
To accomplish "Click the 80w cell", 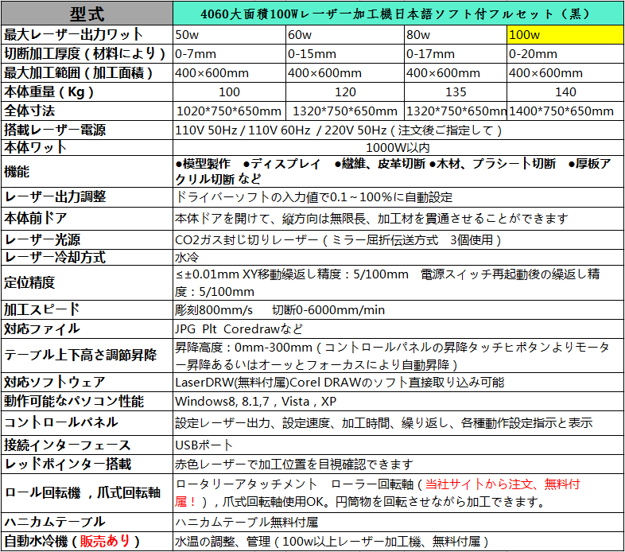I will pos(456,35).
